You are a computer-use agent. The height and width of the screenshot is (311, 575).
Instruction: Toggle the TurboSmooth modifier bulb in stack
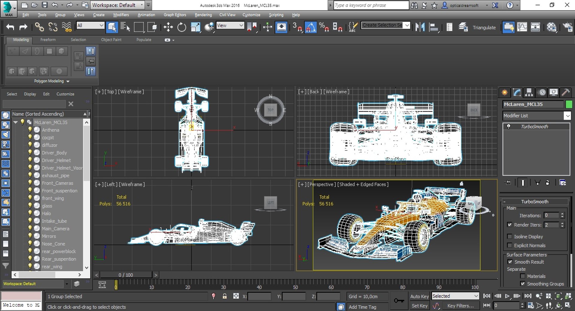[x=509, y=127]
